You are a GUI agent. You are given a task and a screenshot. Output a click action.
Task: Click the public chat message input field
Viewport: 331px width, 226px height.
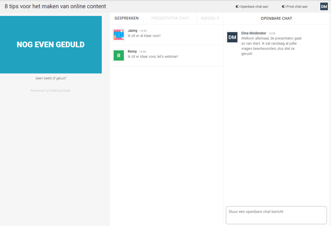pos(276,215)
